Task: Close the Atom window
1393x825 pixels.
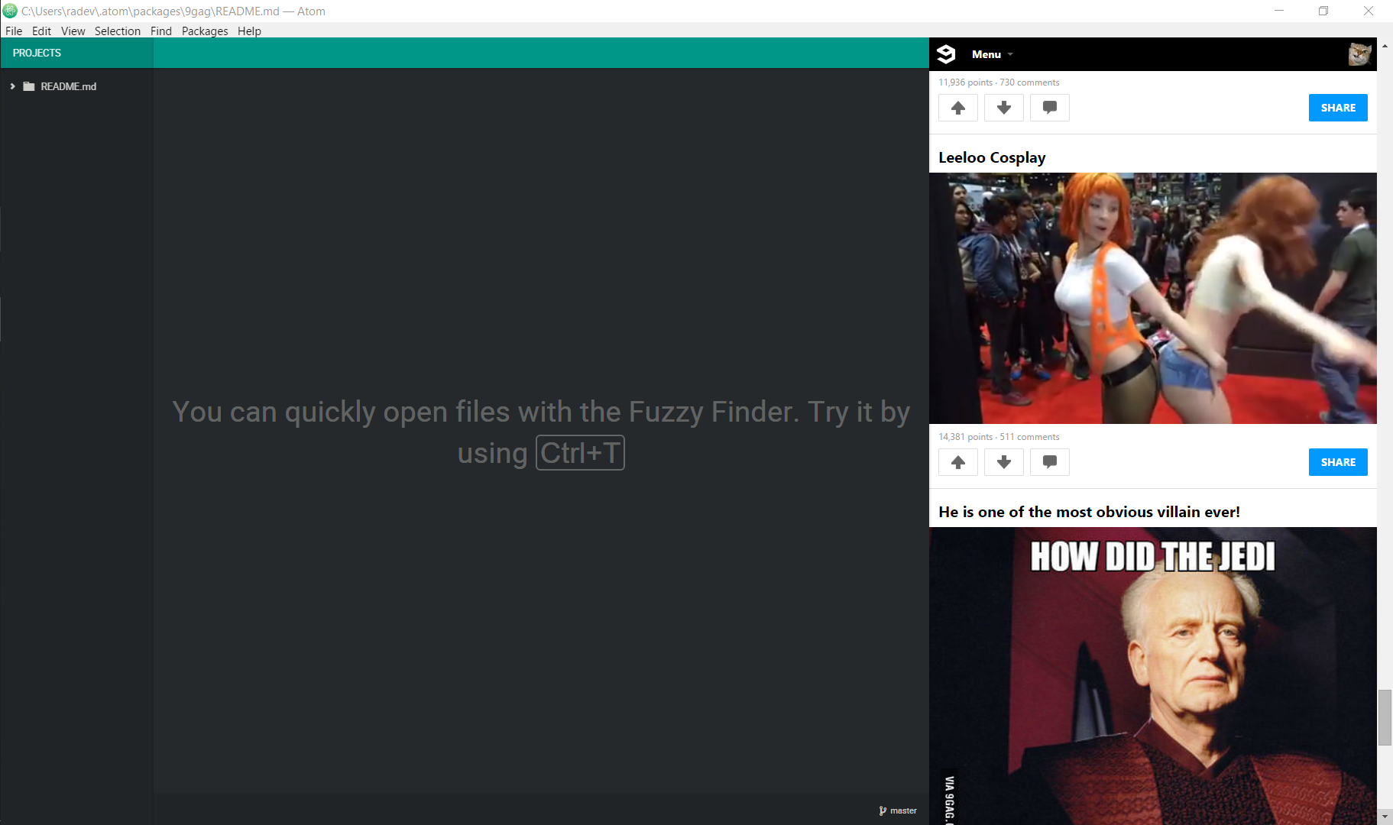Action: pyautogui.click(x=1369, y=11)
